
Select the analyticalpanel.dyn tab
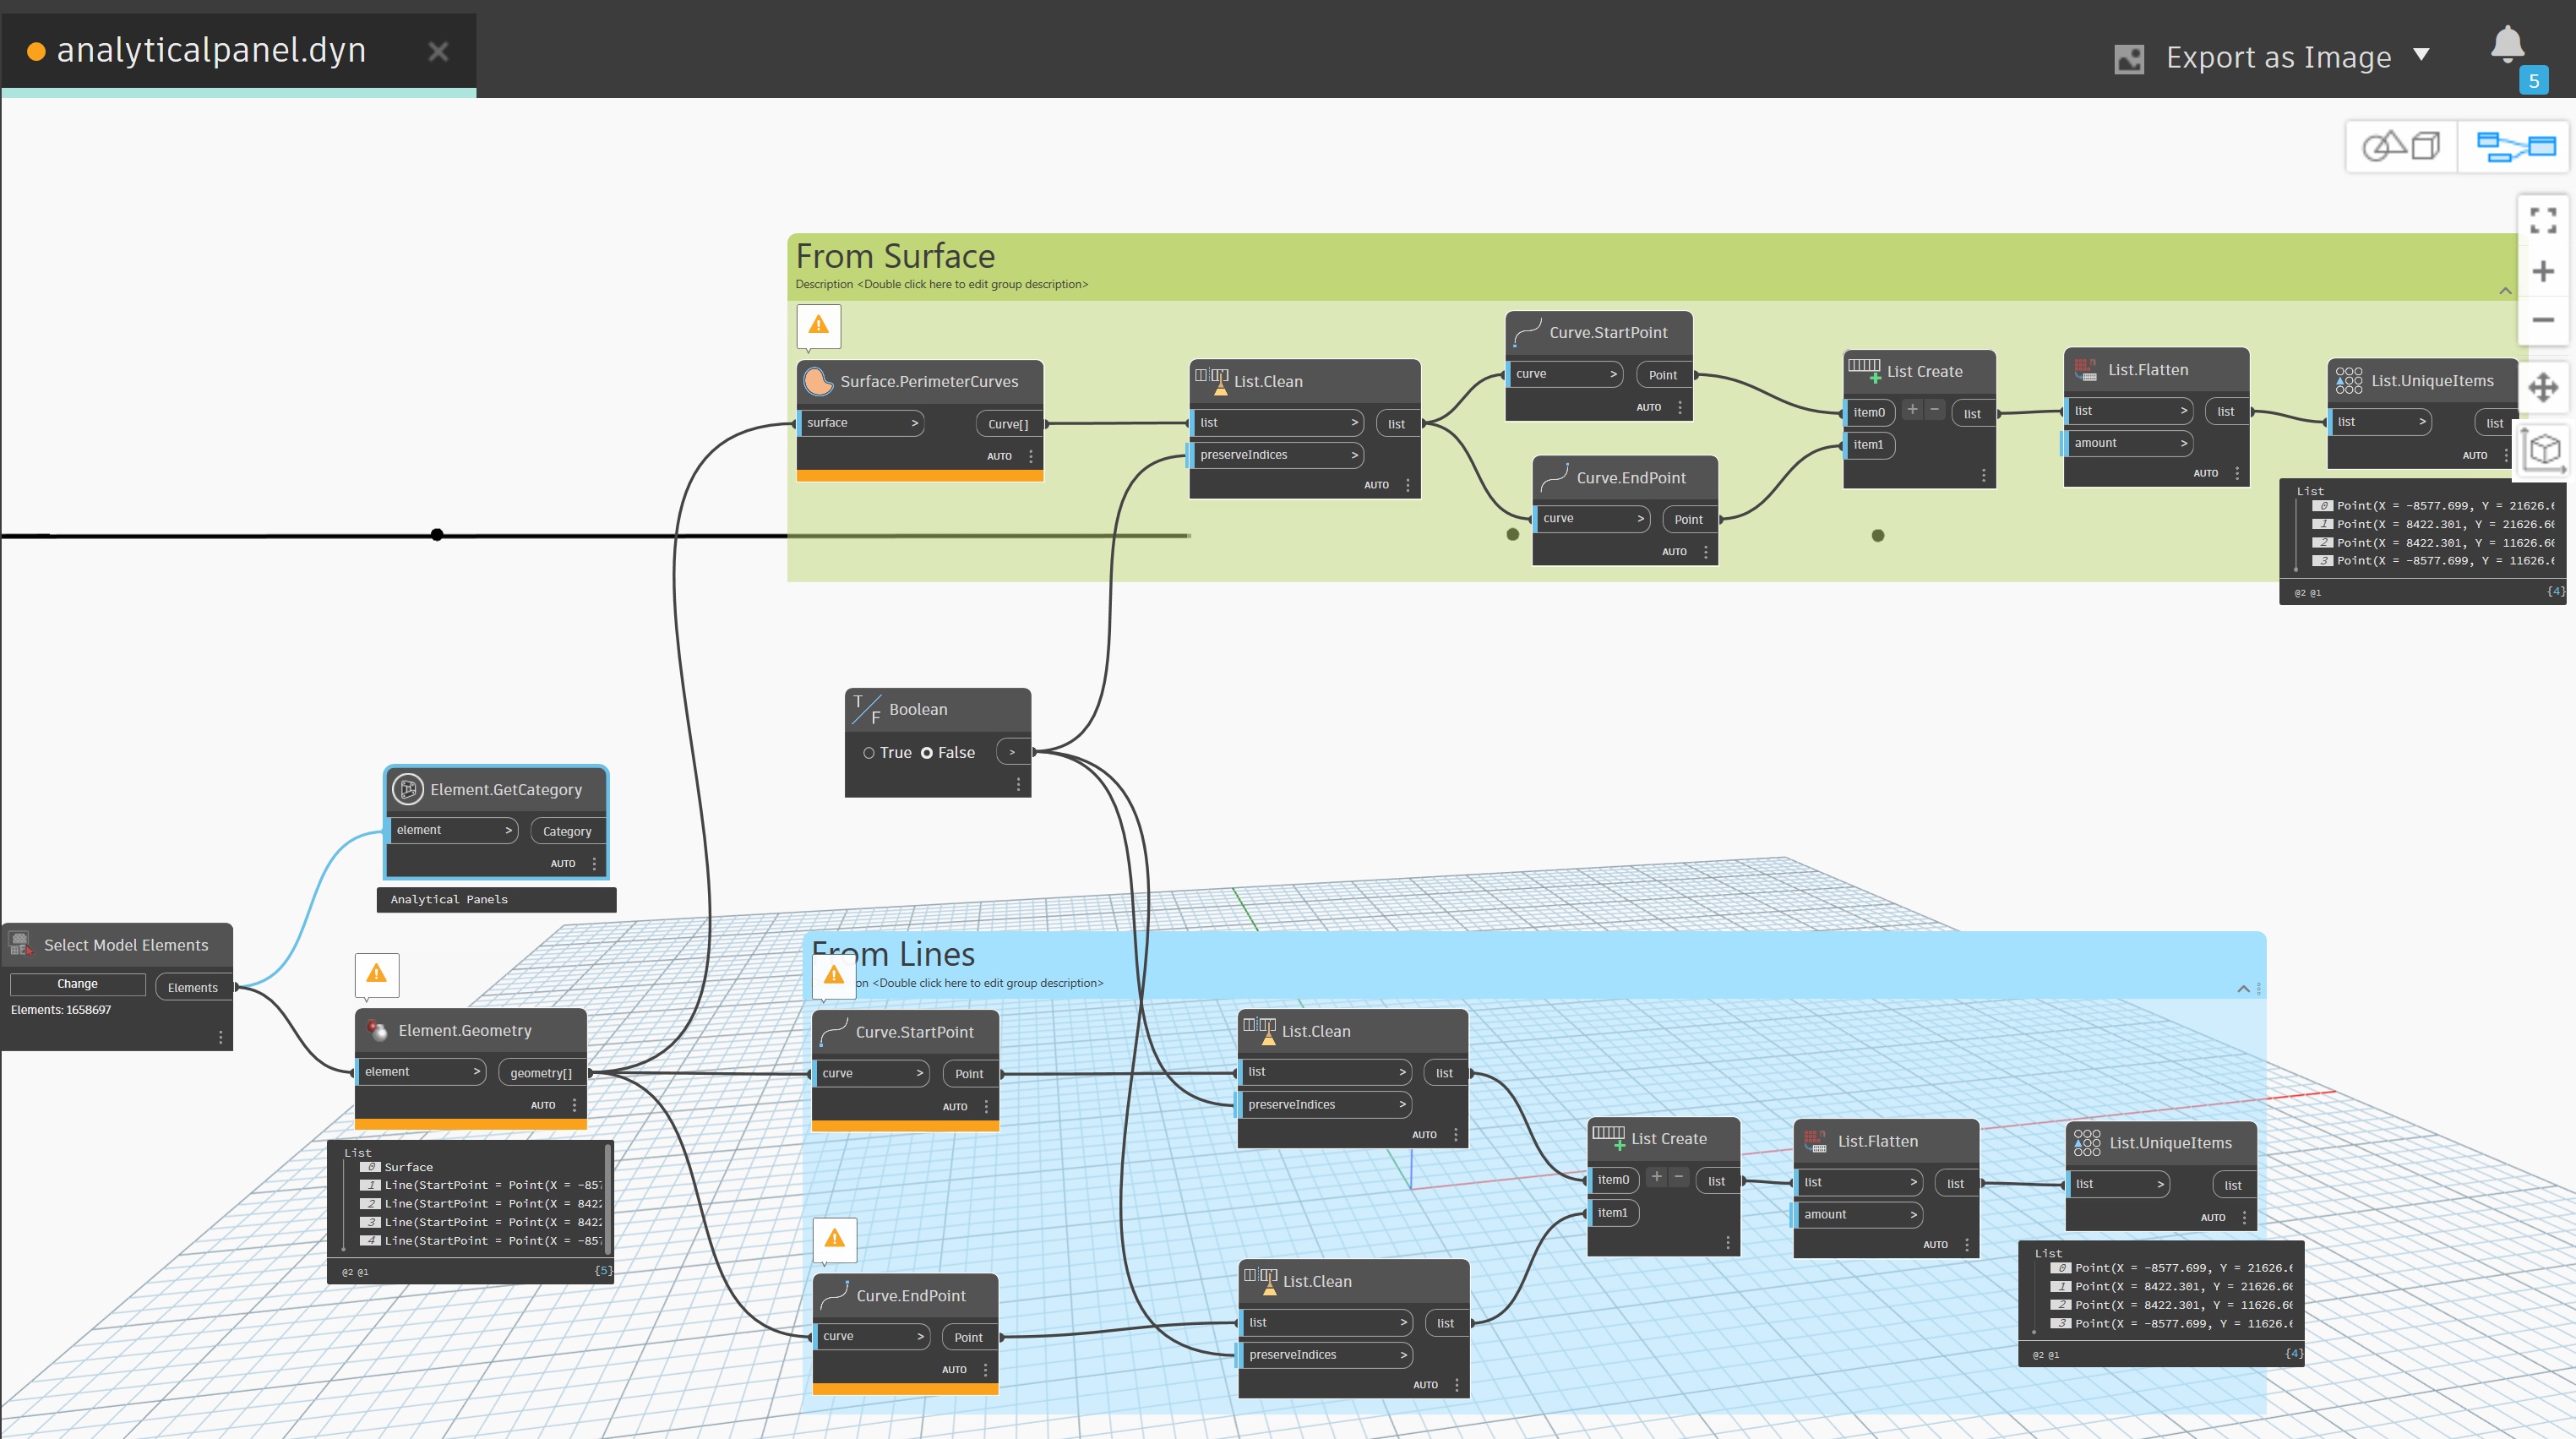pos(211,50)
